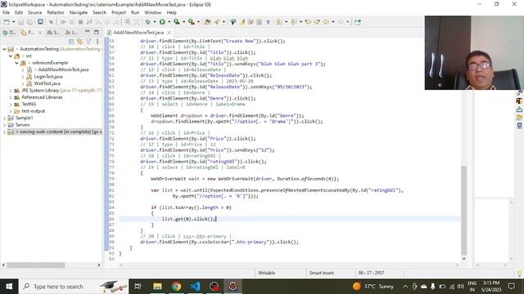
Task: Select LoginTest.java in Package Explorer
Action: coord(48,77)
